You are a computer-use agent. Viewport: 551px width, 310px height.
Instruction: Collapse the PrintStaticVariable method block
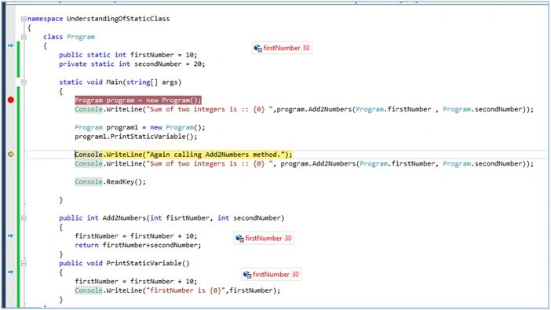tap(24, 263)
